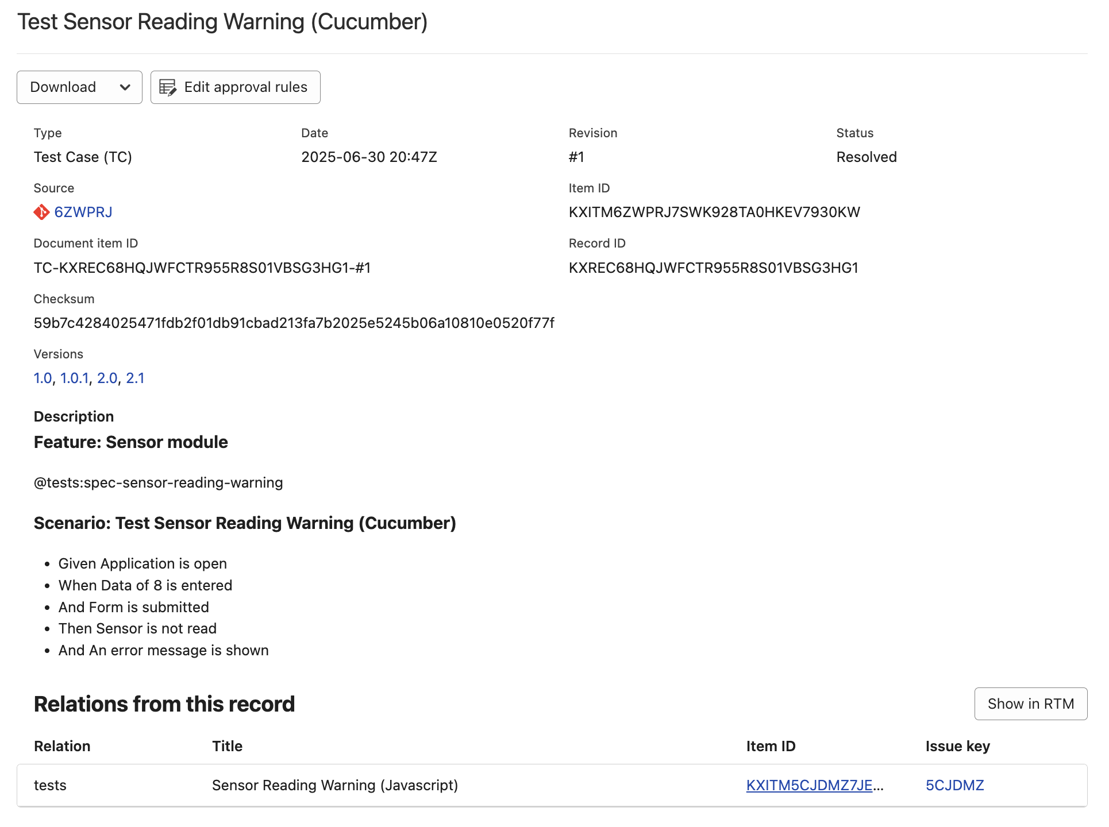Image resolution: width=1109 pixels, height=827 pixels.
Task: Click the Show in RTM button
Action: pyautogui.click(x=1031, y=704)
